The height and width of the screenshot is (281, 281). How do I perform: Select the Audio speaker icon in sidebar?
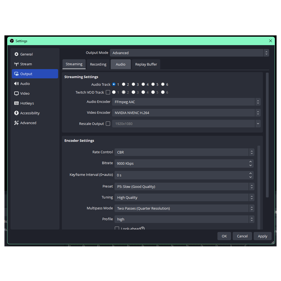(16, 84)
